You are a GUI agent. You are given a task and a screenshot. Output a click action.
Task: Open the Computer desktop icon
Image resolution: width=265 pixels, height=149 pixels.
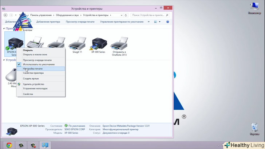[x=254, y=8]
